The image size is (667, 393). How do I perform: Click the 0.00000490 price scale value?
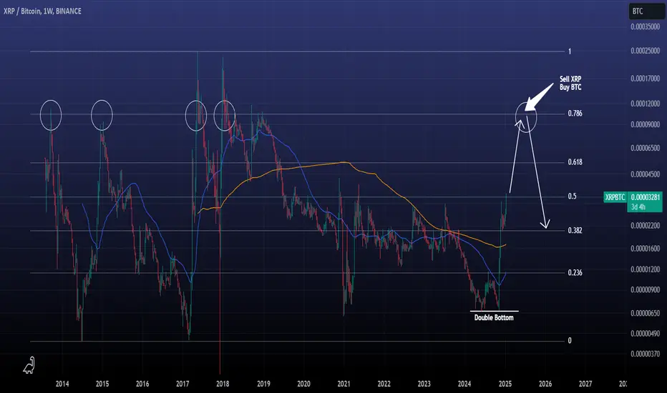[646, 334]
